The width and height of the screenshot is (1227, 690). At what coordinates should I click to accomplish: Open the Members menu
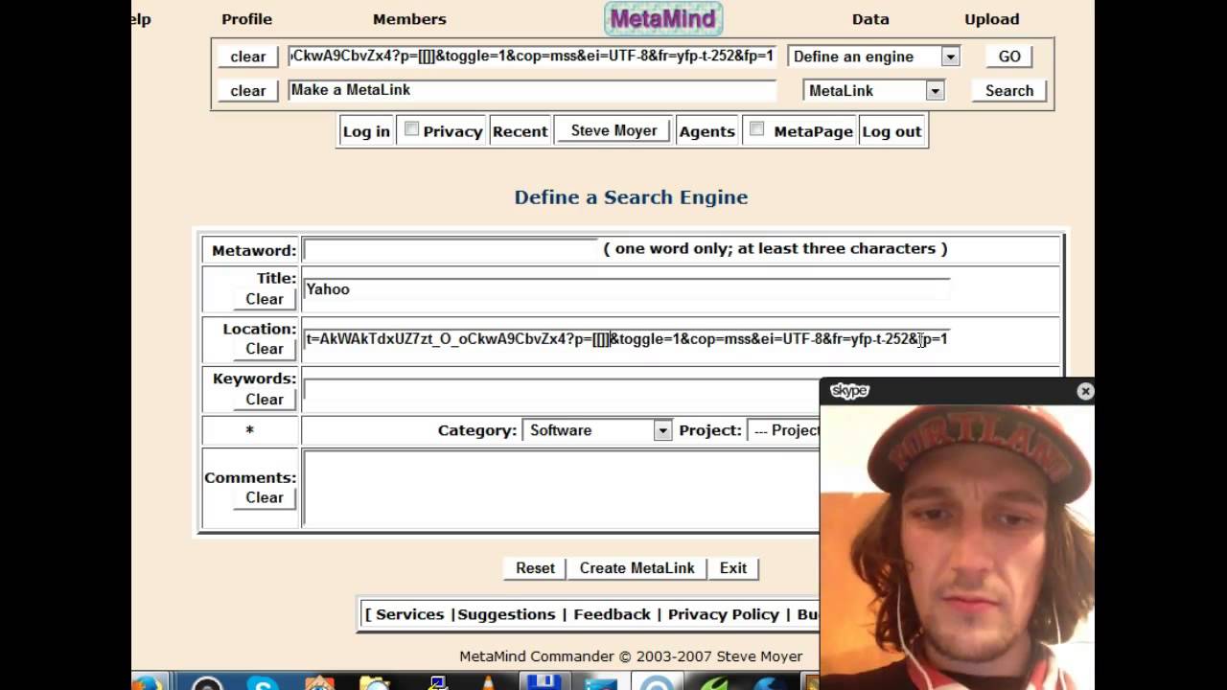click(409, 19)
